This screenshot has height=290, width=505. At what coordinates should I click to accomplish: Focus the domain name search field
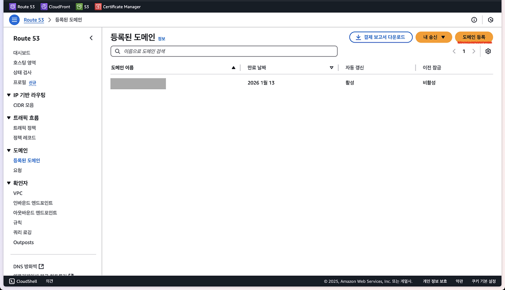point(224,51)
